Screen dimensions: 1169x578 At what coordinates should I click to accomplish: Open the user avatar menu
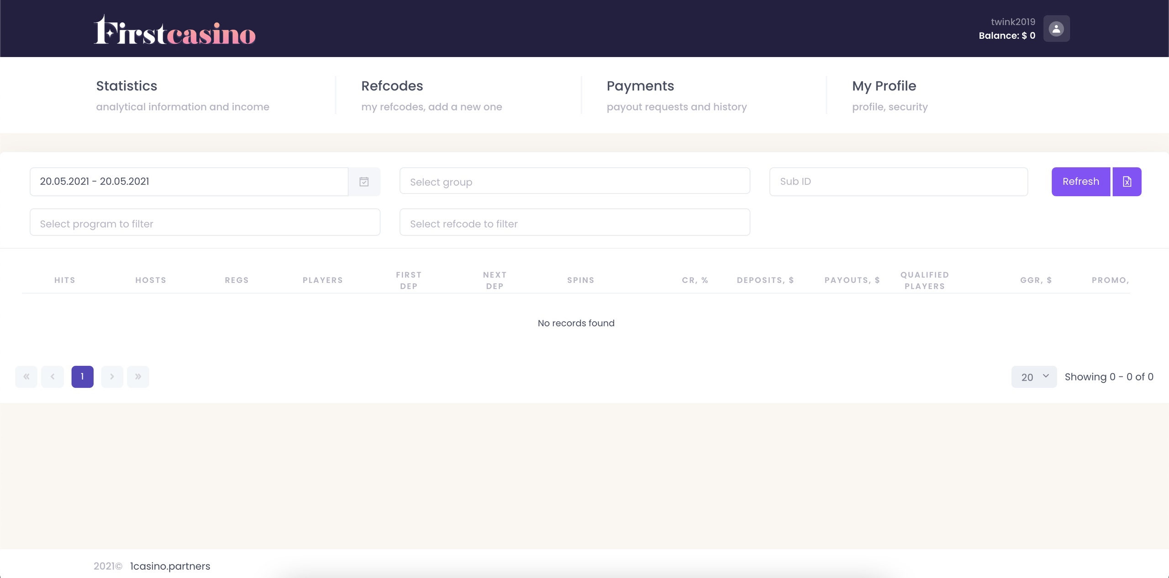(x=1056, y=29)
